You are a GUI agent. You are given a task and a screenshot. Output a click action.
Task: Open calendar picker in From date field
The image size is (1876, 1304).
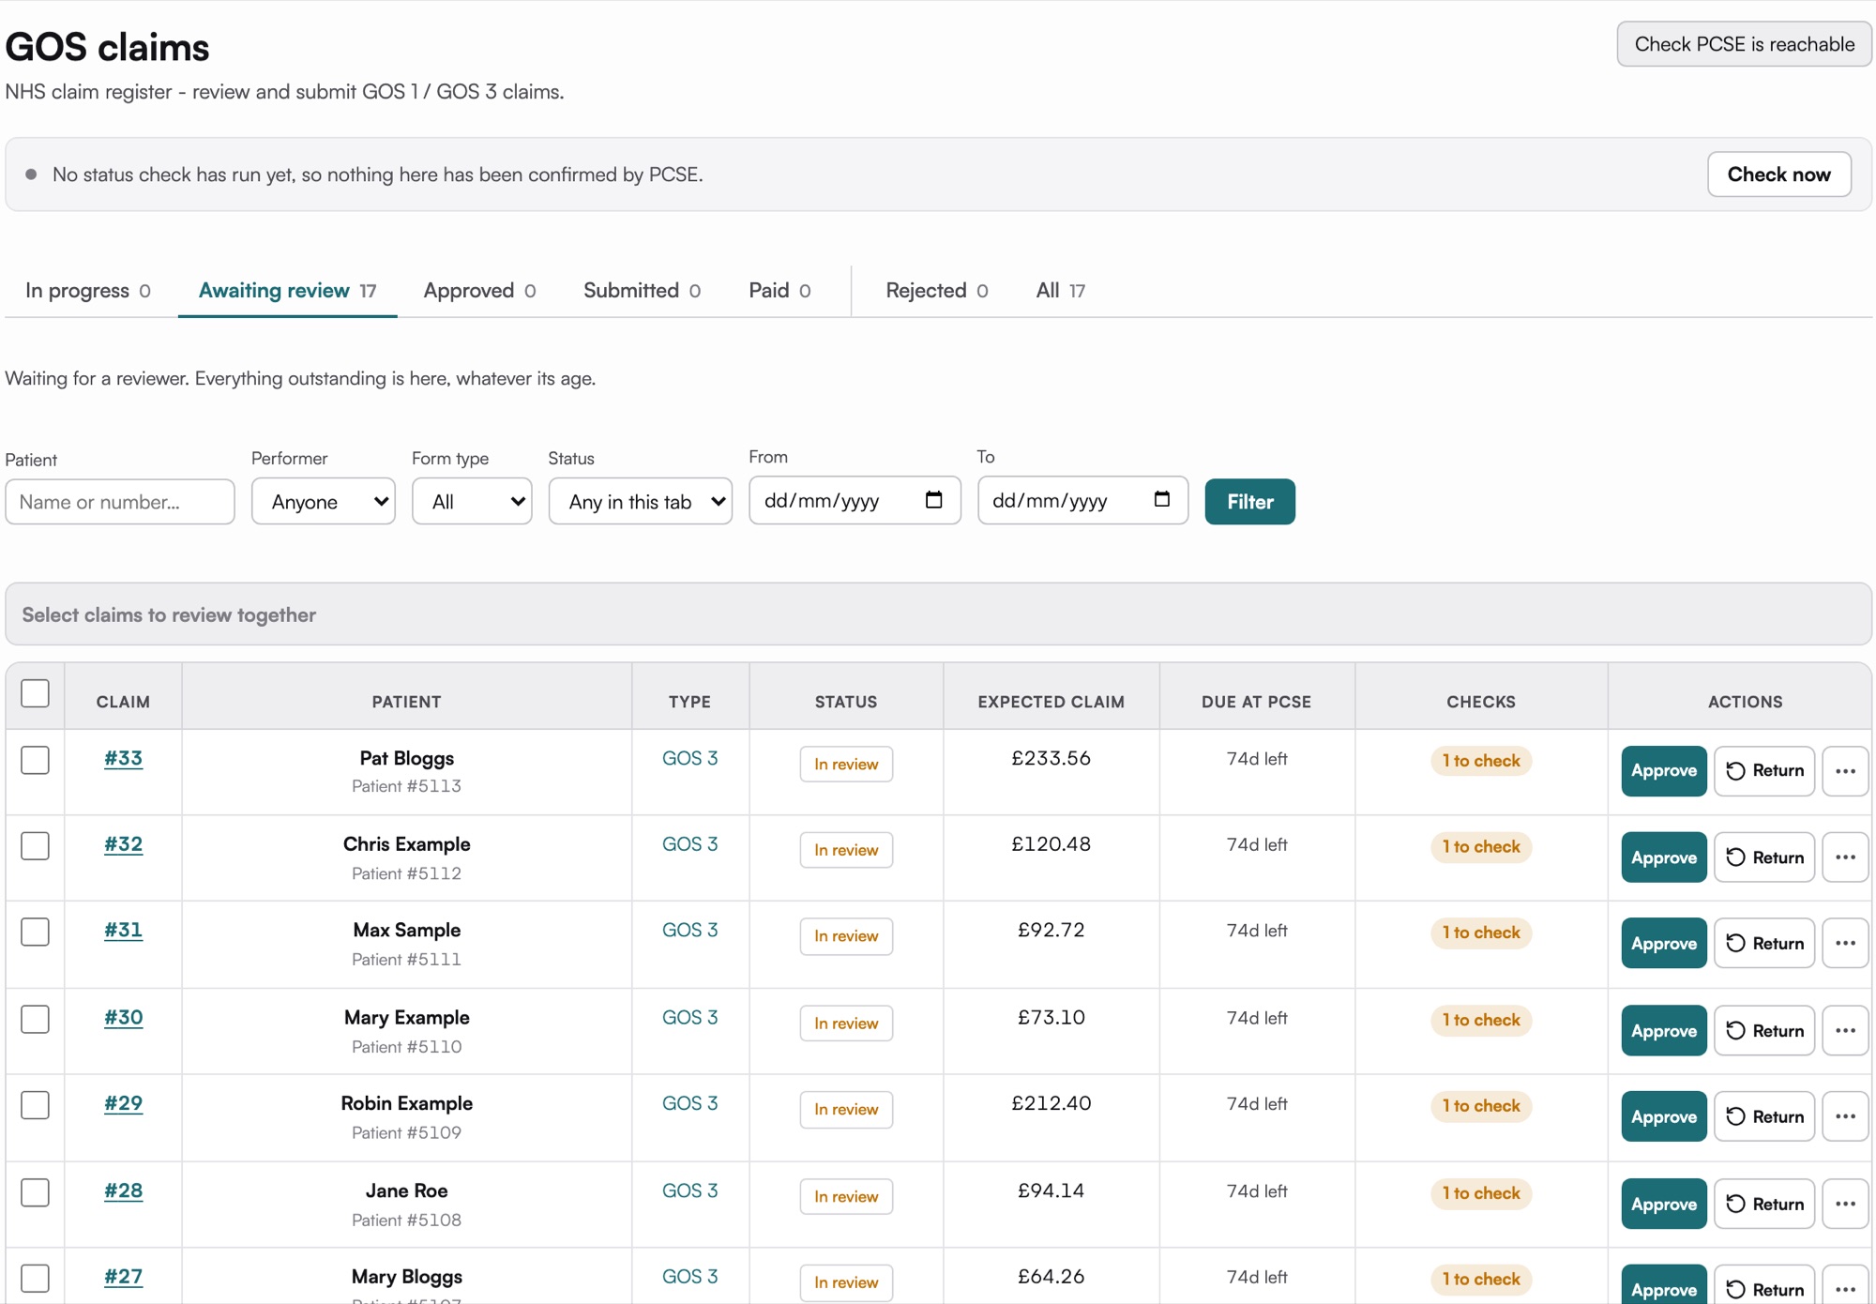[x=933, y=500]
